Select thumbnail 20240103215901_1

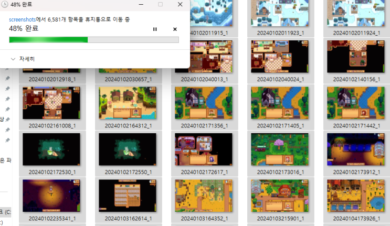coord(280,196)
